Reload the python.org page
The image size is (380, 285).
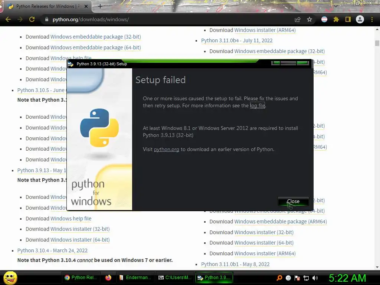click(32, 19)
